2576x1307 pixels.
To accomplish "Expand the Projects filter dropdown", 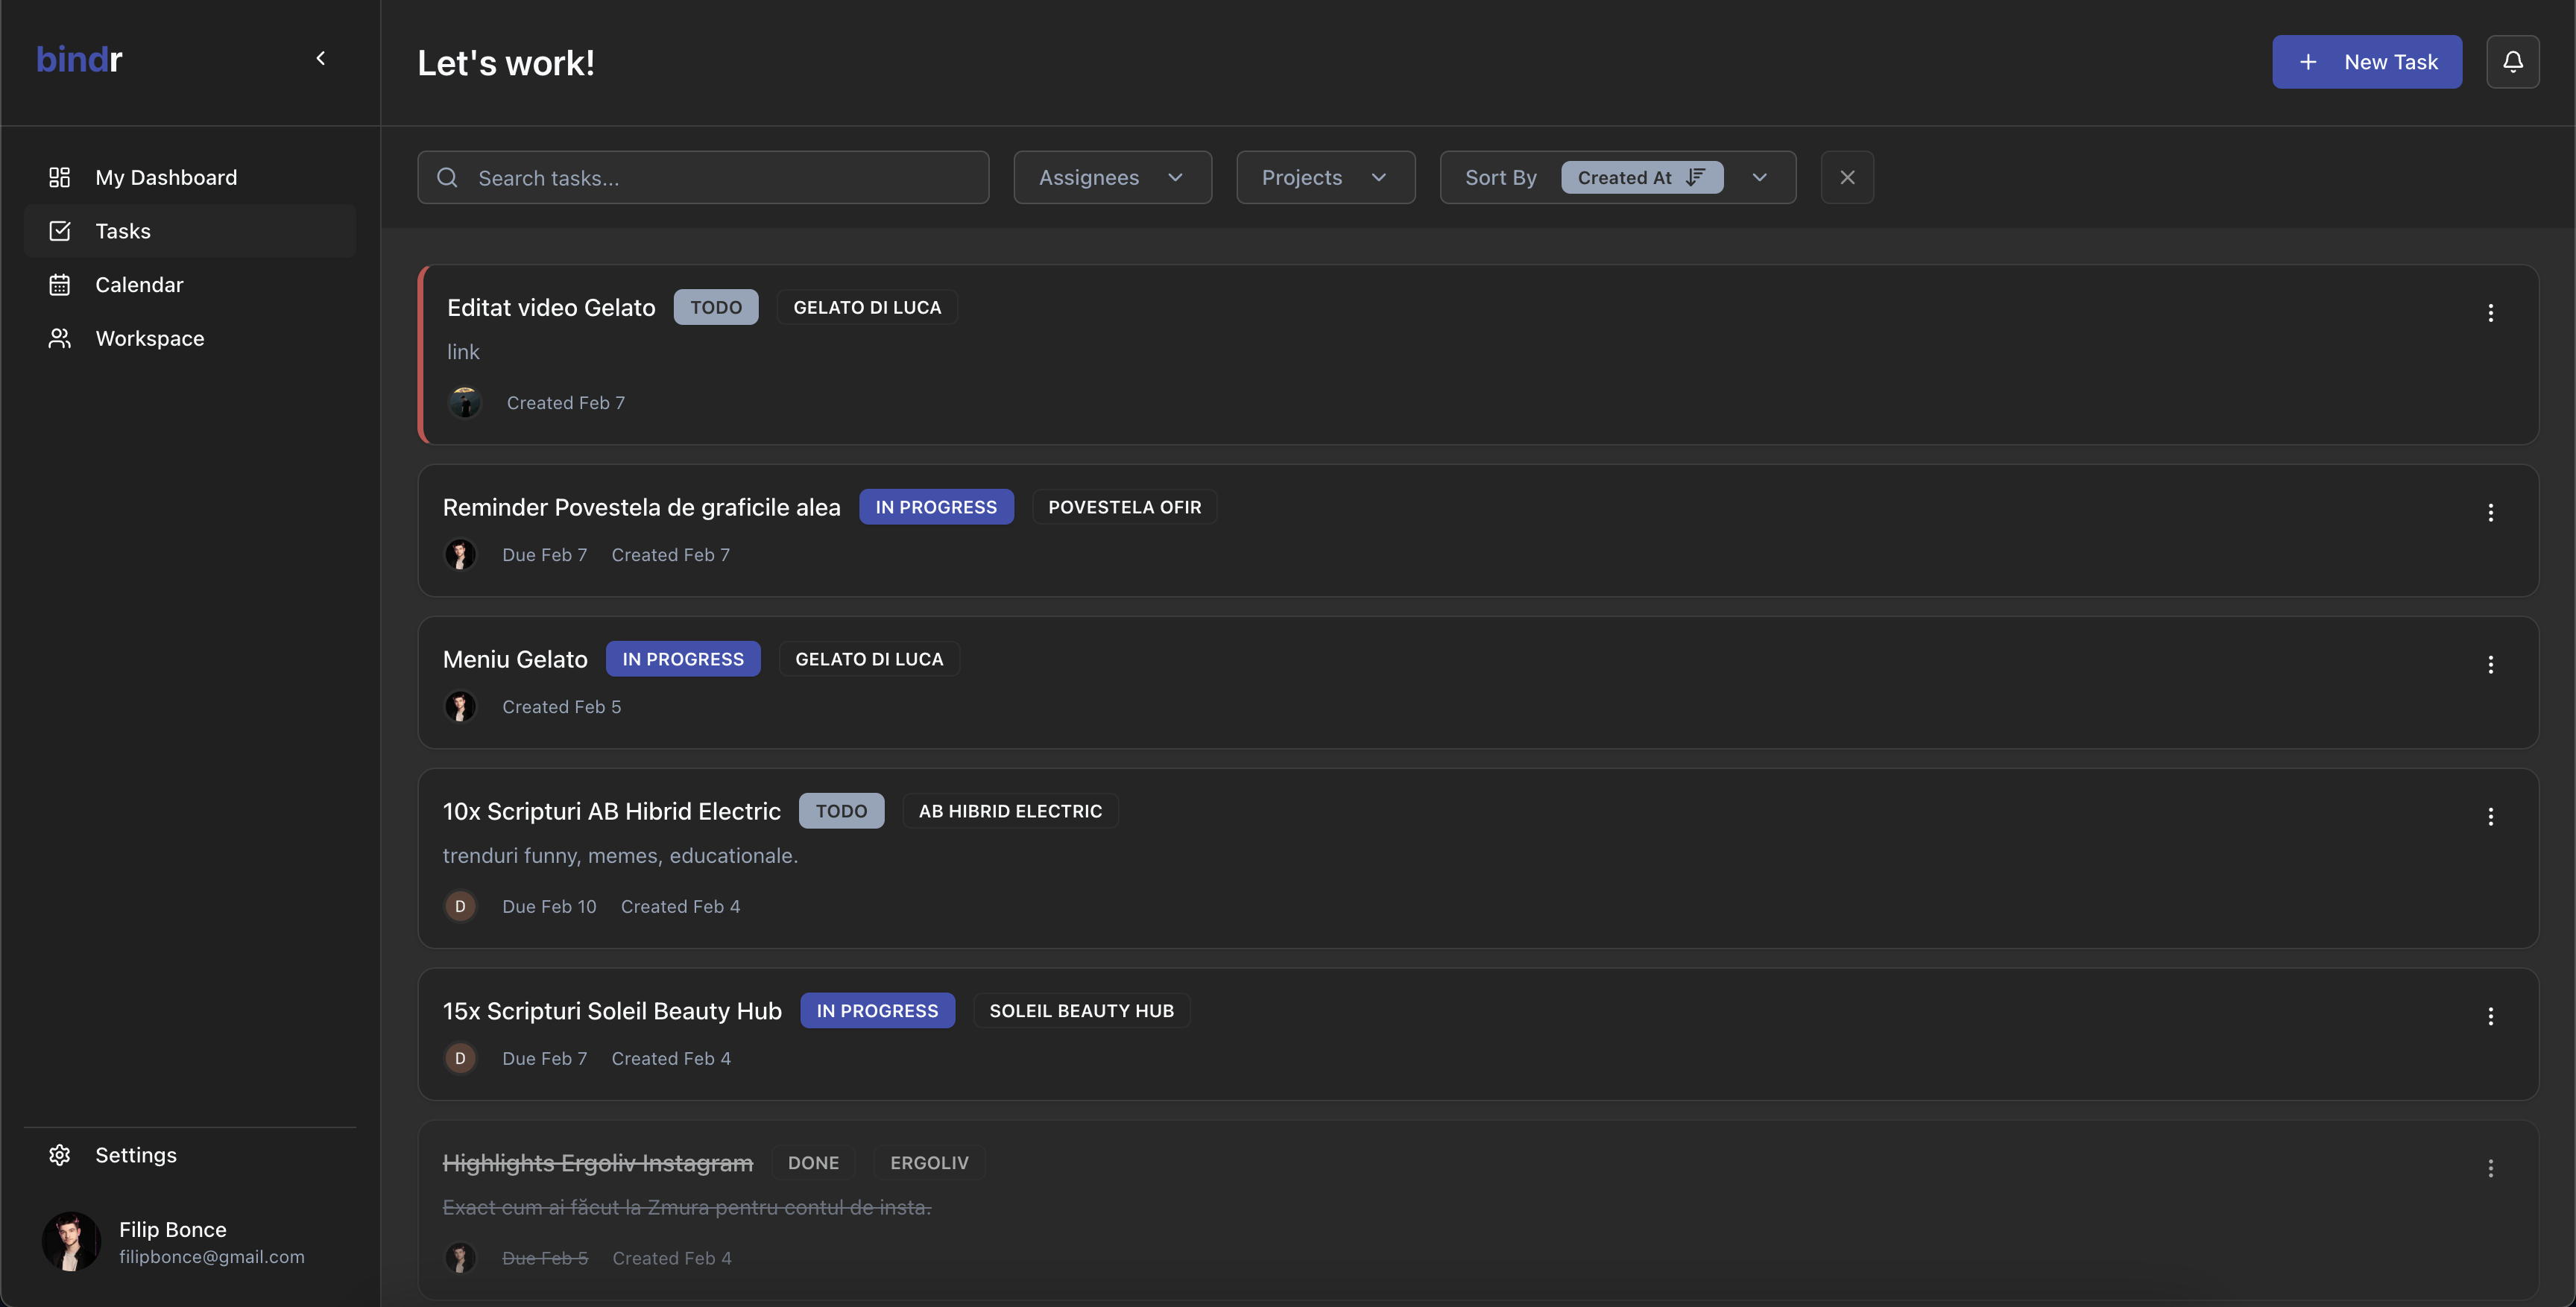I will [1325, 177].
